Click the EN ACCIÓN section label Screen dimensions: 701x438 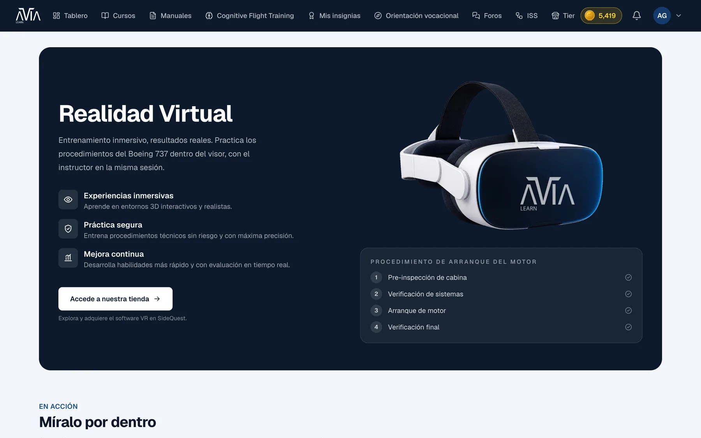click(x=58, y=406)
